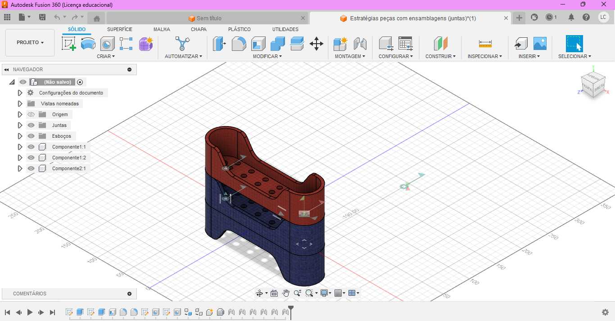Expand the Componente2:1 tree item
Viewport: 615px width, 321px height.
click(20, 168)
